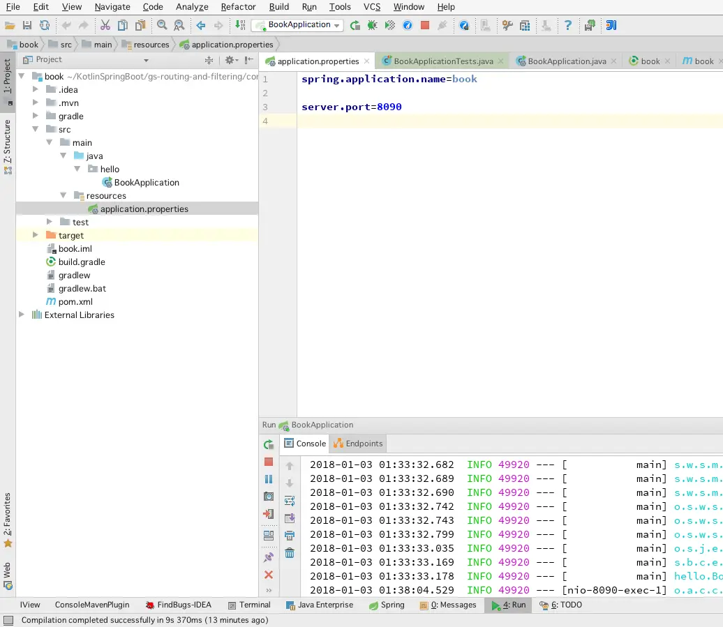Viewport: 723px width, 627px height.
Task: Pause output in the Run panel
Action: pos(269,479)
